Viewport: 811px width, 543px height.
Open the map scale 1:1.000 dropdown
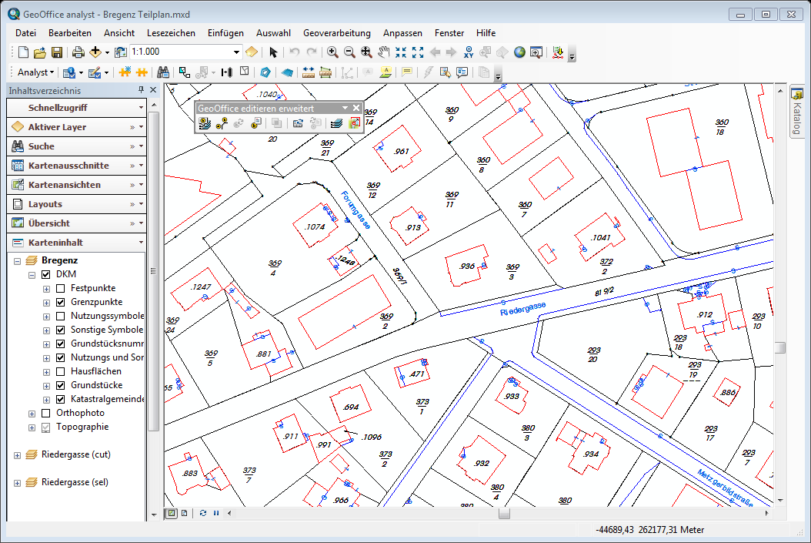coord(237,52)
